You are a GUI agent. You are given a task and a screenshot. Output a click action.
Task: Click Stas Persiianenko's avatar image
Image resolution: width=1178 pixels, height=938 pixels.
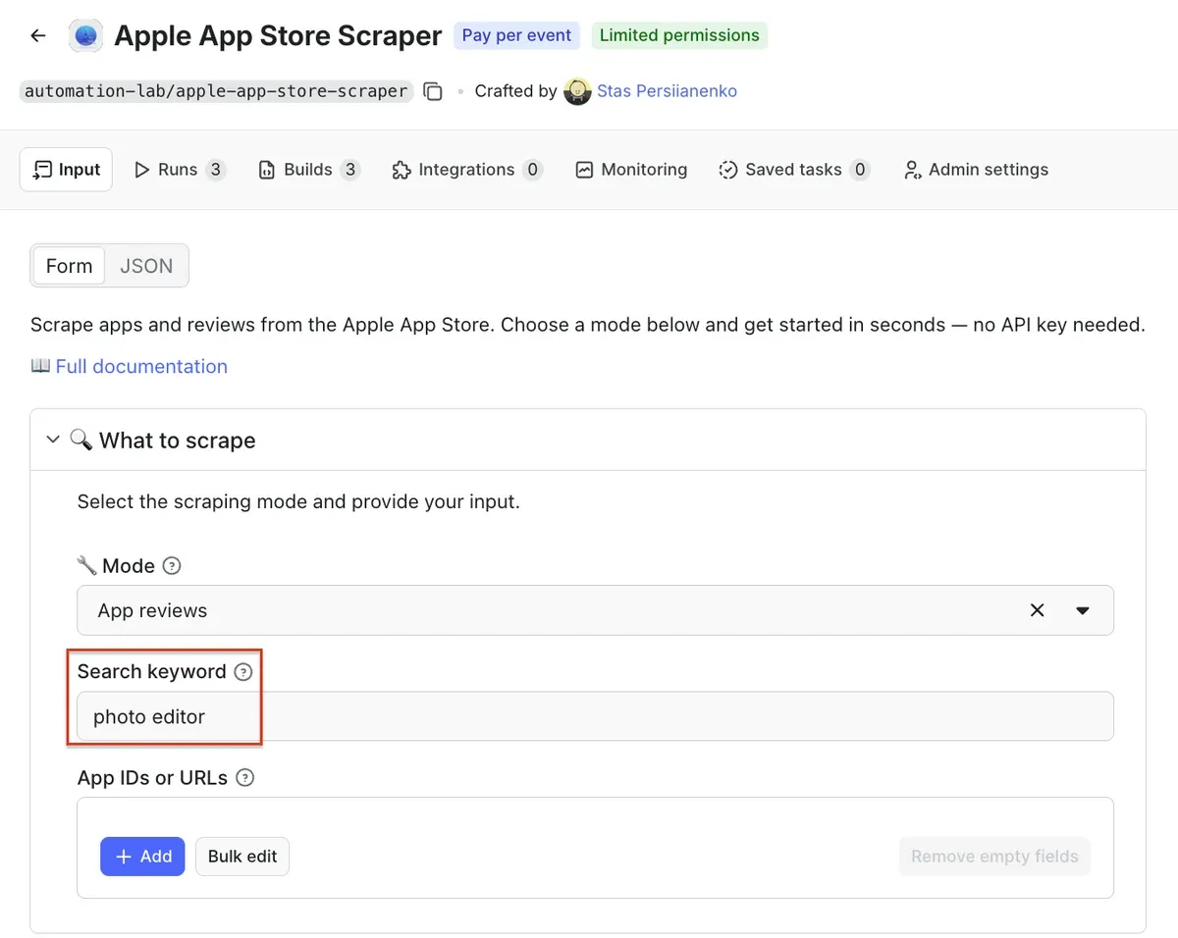pos(577,91)
